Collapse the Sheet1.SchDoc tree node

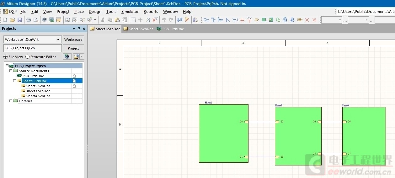coord(14,81)
